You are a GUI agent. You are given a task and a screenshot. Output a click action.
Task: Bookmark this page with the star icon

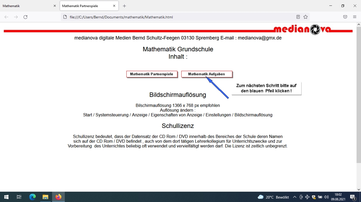(x=306, y=17)
